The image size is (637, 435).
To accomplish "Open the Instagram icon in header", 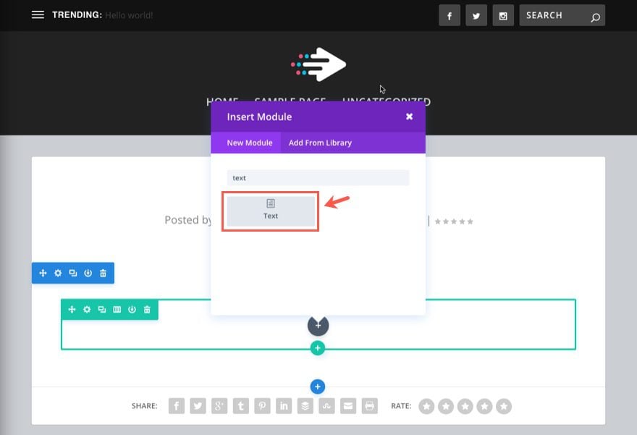I will click(x=503, y=15).
